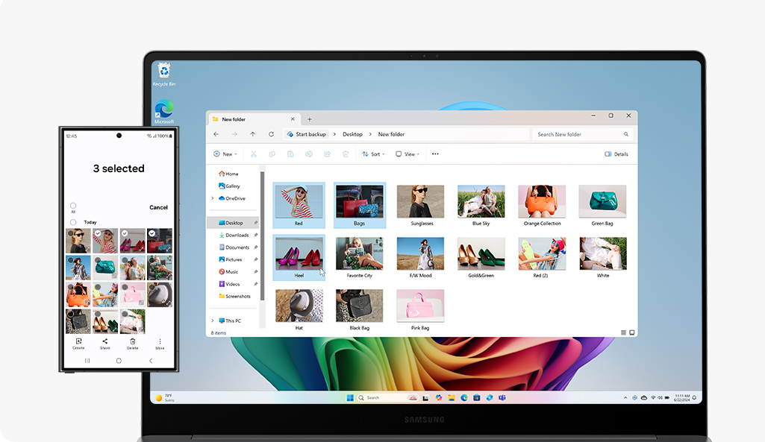The image size is (765, 442).
Task: Open Microsoft Teams from the taskbar
Action: pyautogui.click(x=502, y=398)
